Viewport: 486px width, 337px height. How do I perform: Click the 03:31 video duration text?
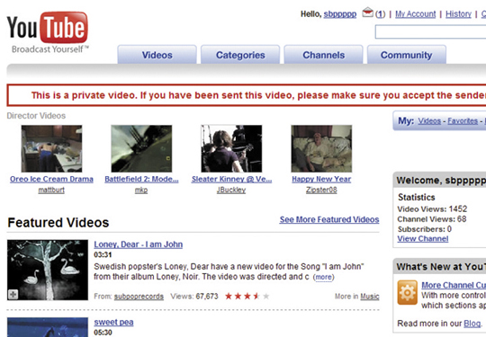pyautogui.click(x=103, y=255)
